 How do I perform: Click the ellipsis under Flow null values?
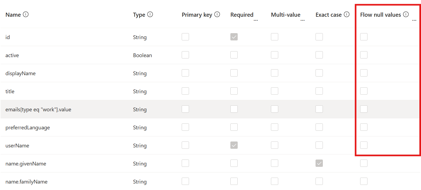[414, 20]
